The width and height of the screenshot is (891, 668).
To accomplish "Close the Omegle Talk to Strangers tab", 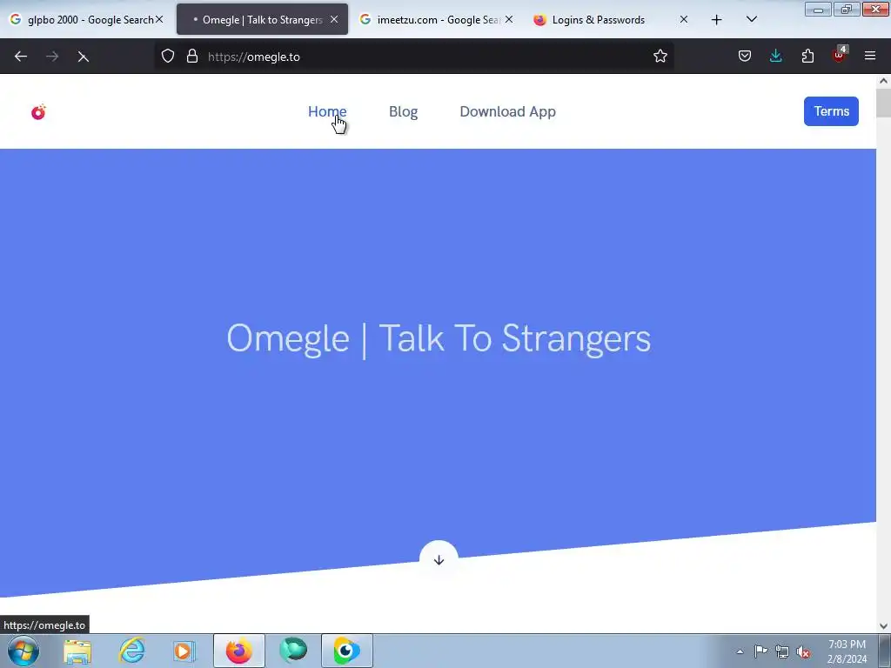I will [x=334, y=20].
